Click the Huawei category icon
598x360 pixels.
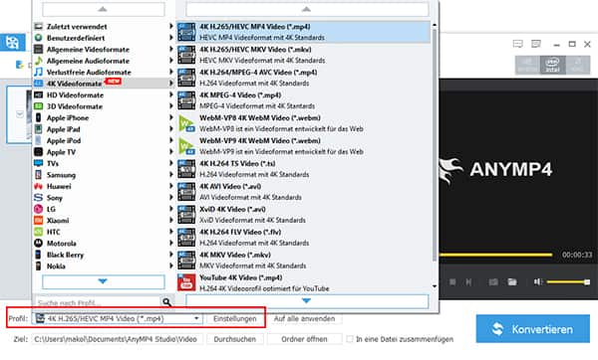click(38, 186)
